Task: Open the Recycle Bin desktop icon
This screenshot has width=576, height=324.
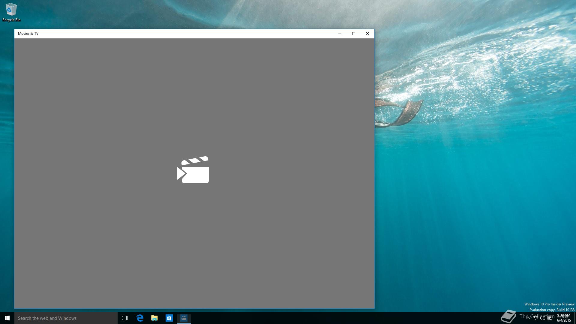Action: click(x=11, y=12)
